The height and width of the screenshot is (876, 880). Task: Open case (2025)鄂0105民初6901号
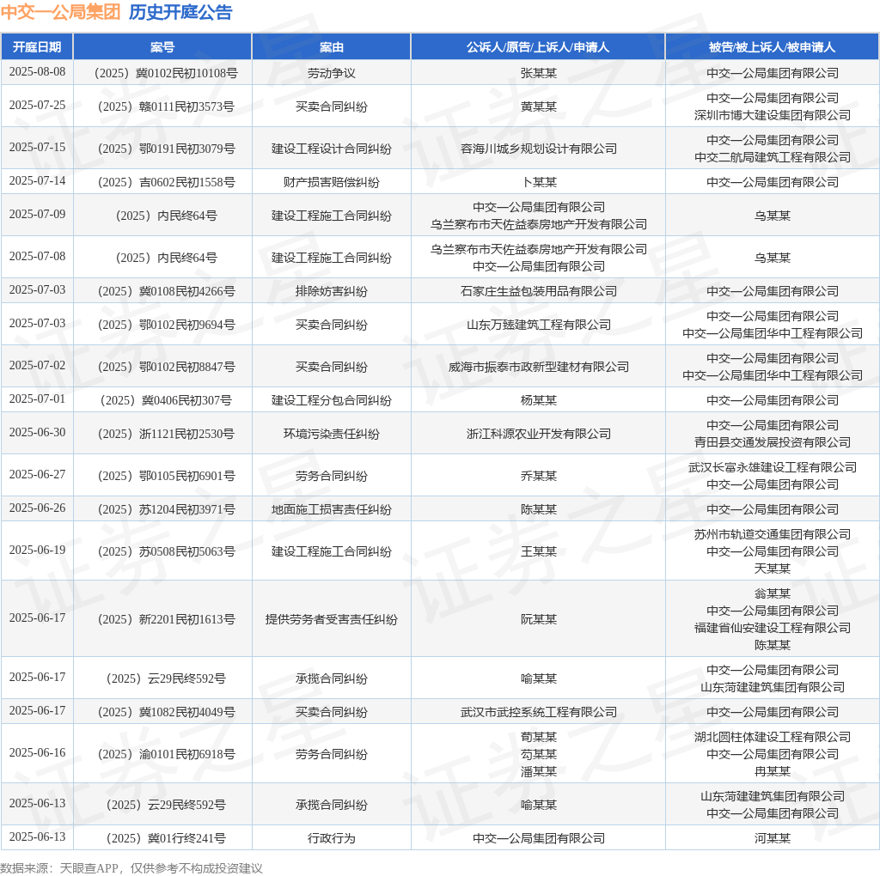click(162, 476)
